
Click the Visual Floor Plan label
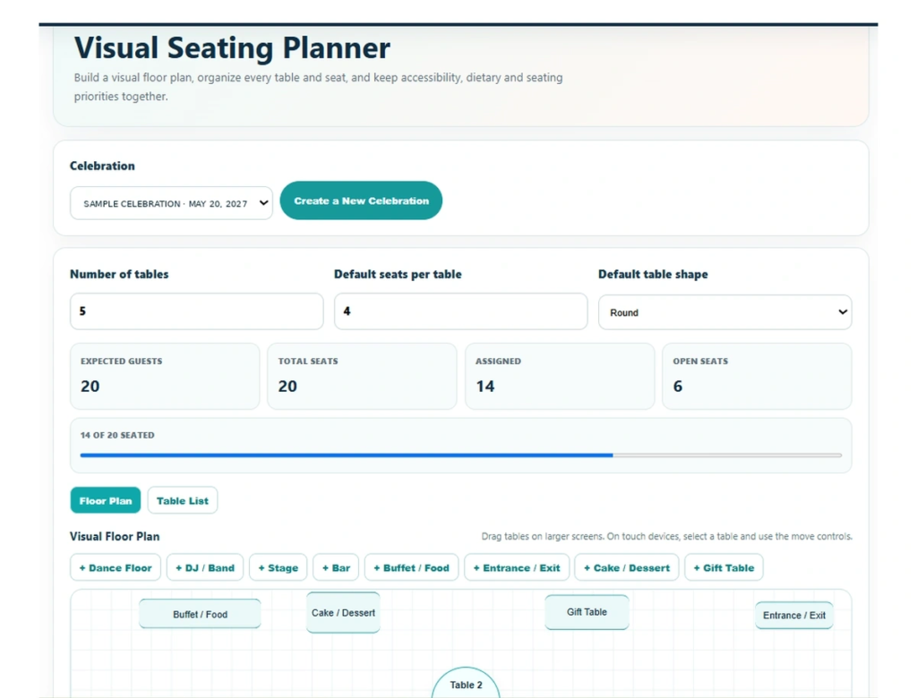pyautogui.click(x=115, y=536)
